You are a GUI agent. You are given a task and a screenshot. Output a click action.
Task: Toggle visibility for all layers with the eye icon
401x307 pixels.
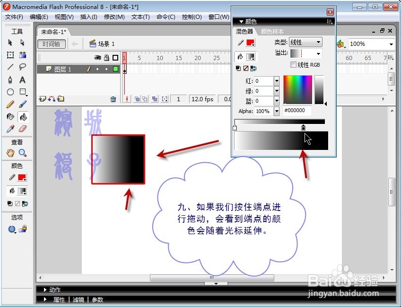[97, 57]
